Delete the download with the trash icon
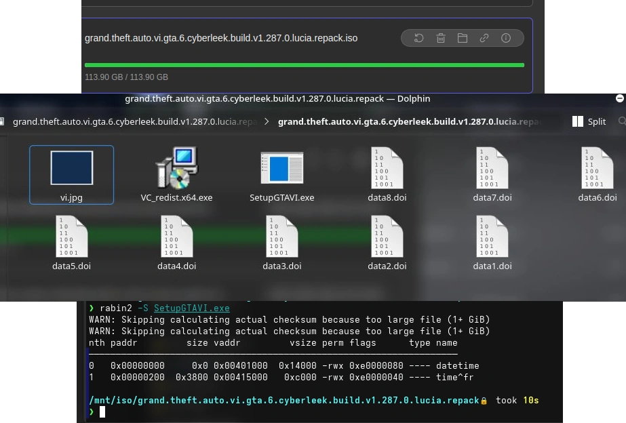The width and height of the screenshot is (626, 423). coord(441,39)
